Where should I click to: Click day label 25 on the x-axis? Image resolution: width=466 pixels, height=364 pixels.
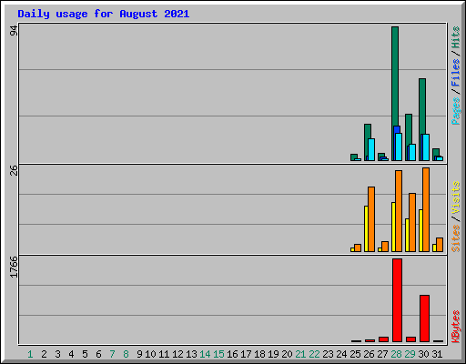[x=355, y=354]
